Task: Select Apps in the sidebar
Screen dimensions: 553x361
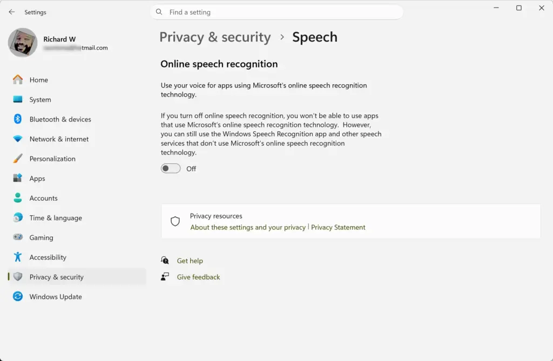Action: tap(77, 179)
